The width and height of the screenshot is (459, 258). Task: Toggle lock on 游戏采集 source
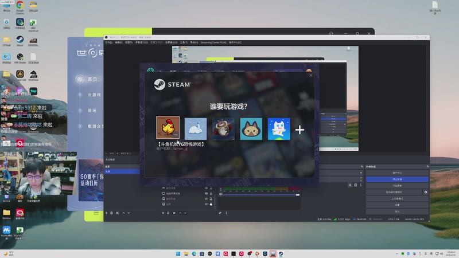(211, 188)
